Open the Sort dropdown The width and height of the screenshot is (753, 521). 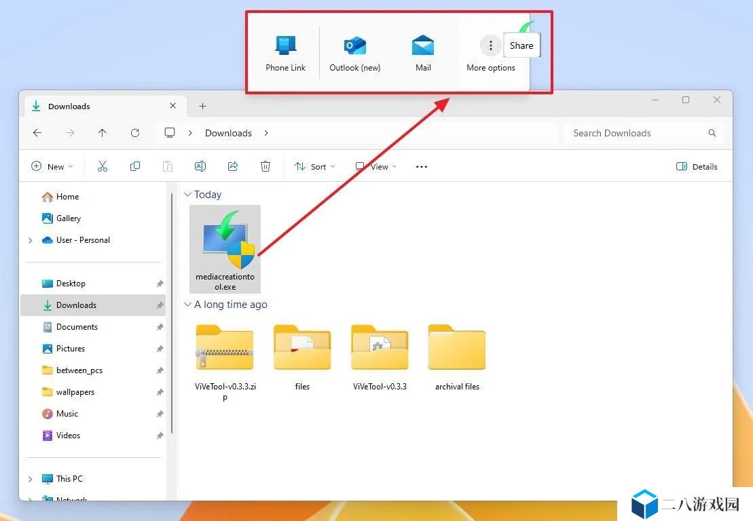(314, 166)
